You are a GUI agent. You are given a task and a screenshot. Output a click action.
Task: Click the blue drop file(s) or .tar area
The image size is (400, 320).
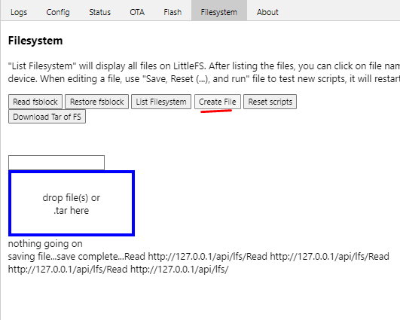tap(72, 203)
